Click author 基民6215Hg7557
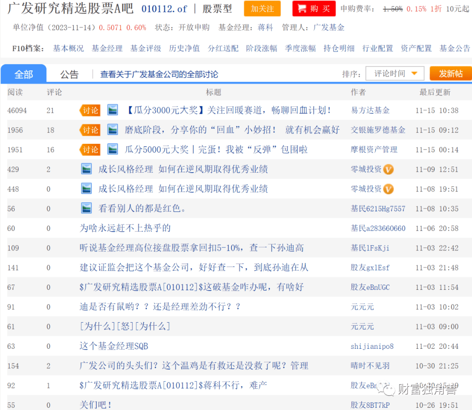472x410 pixels. pyautogui.click(x=378, y=208)
